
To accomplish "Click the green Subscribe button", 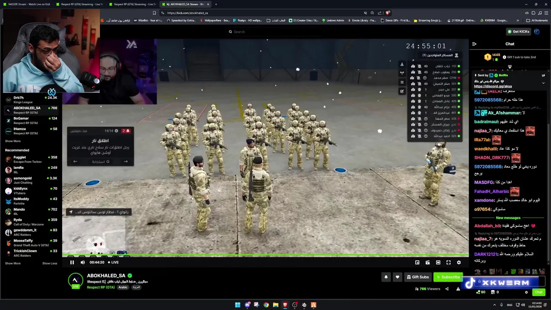I will pos(448,277).
